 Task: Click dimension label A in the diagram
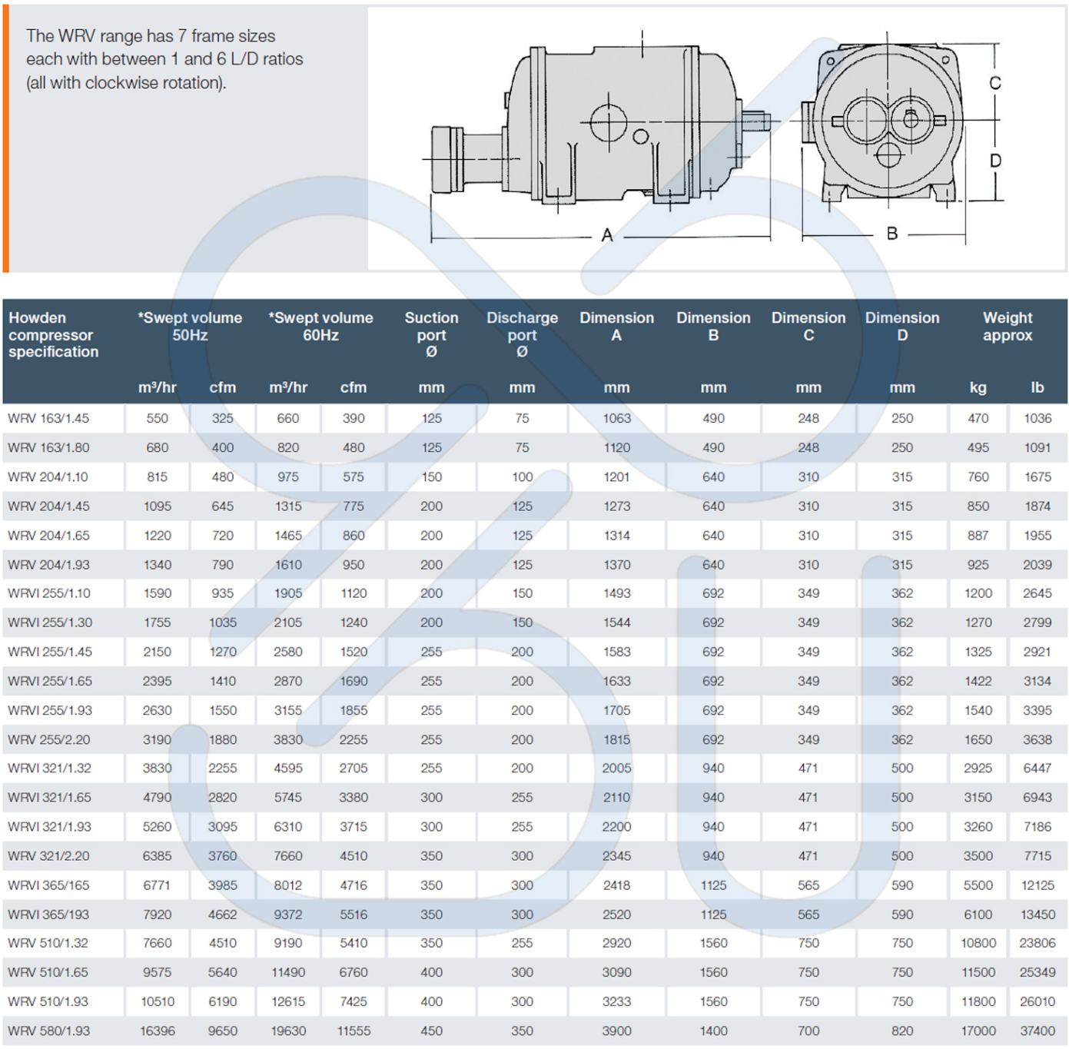(x=607, y=235)
